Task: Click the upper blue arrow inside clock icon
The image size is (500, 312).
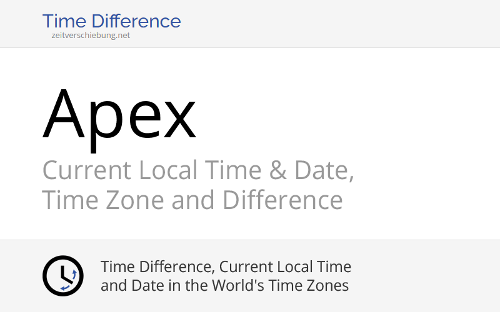Action: tap(74, 274)
